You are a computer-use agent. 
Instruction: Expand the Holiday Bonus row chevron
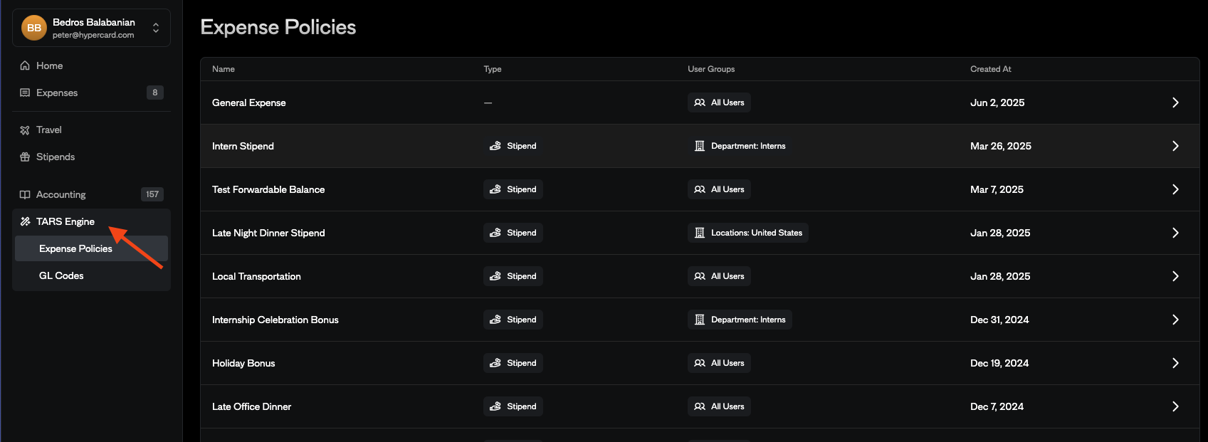point(1175,363)
